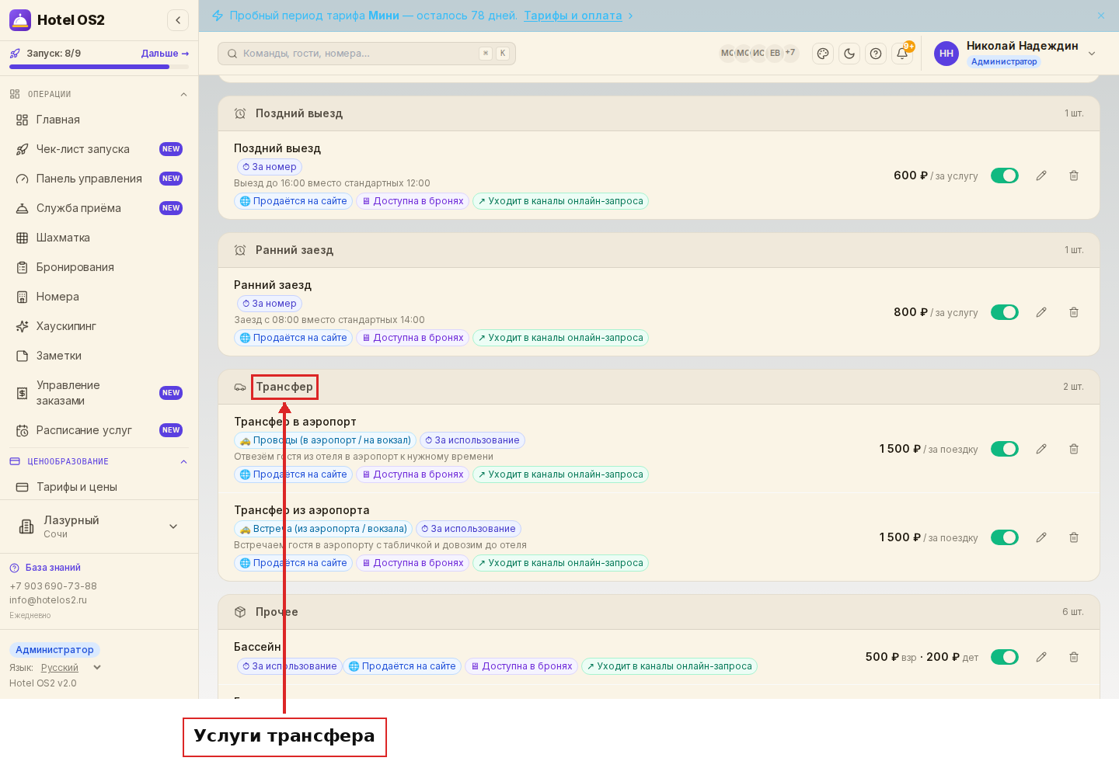Delete the Бассейн service

point(1074,657)
